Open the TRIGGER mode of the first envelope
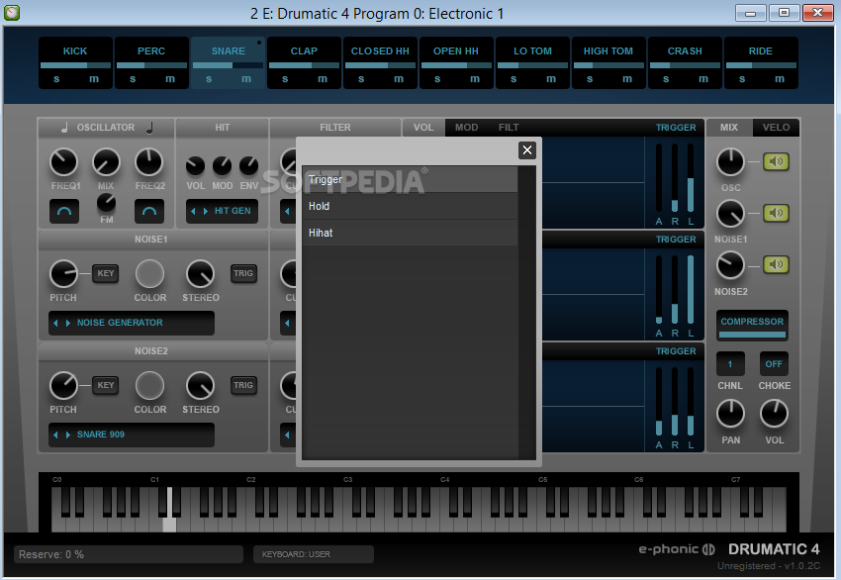This screenshot has width=841, height=580. (676, 128)
